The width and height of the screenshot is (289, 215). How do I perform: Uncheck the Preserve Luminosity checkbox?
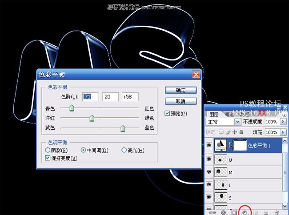(48, 158)
